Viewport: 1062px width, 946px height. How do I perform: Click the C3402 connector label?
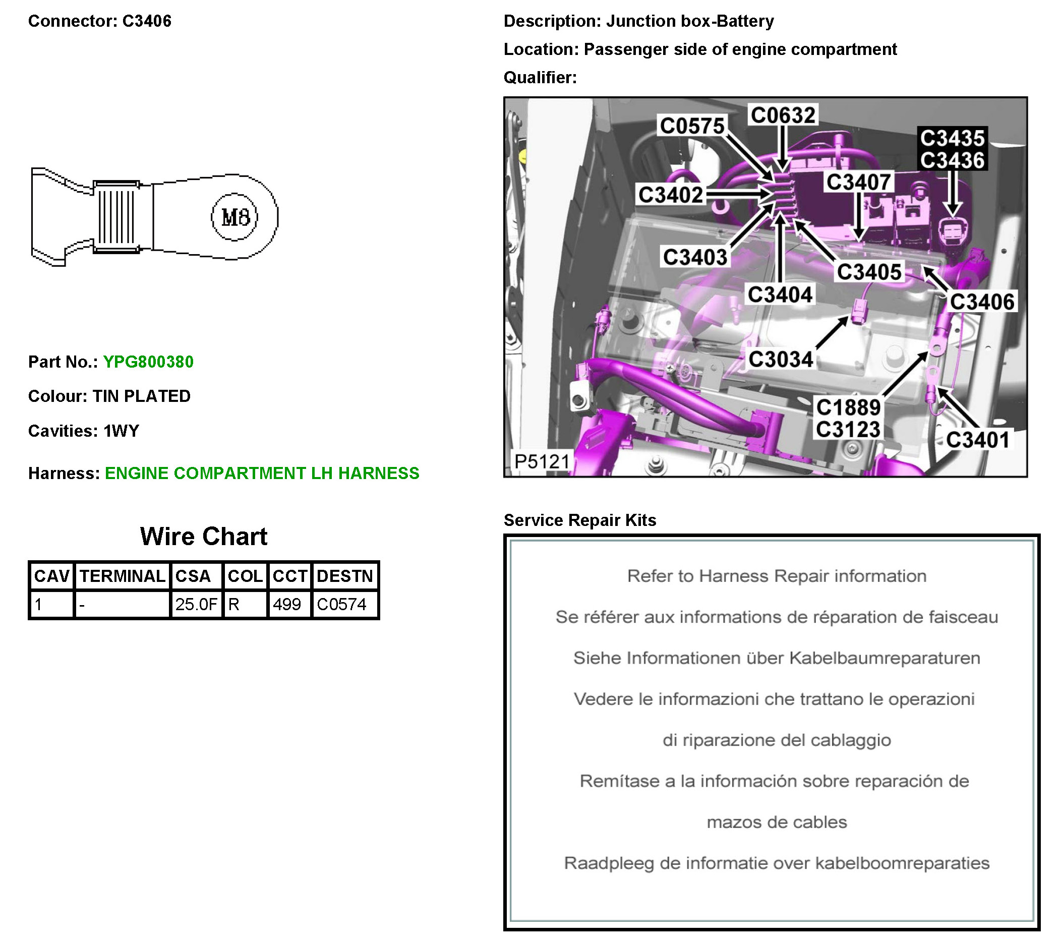click(x=670, y=195)
